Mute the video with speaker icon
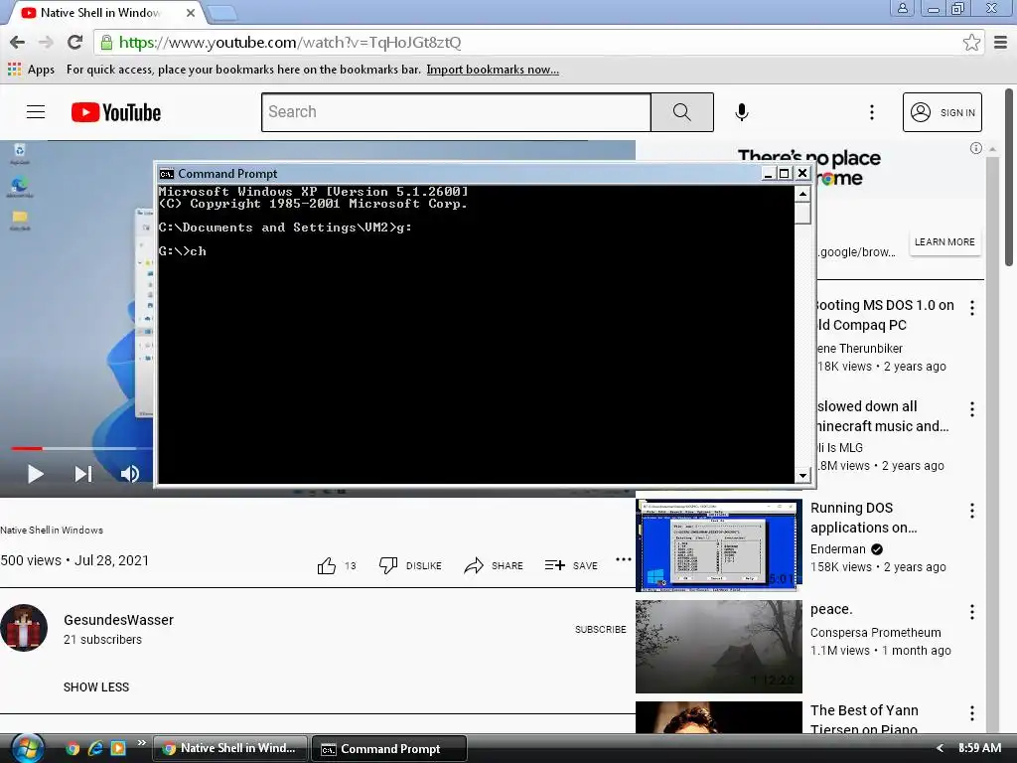Image resolution: width=1017 pixels, height=763 pixels. [129, 474]
